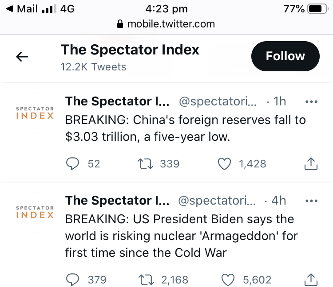Open Spectator Index avatar on first tweet
Screen dimensions: 333x287
35,113
